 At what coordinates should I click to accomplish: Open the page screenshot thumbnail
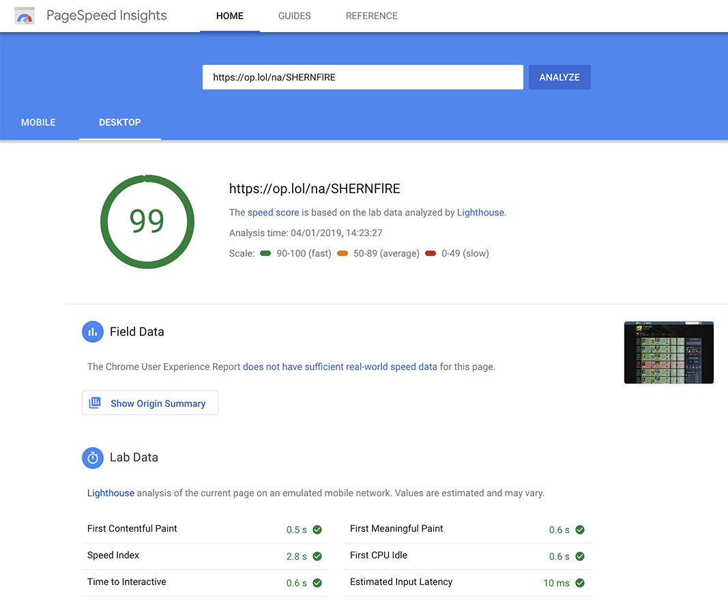pos(669,352)
